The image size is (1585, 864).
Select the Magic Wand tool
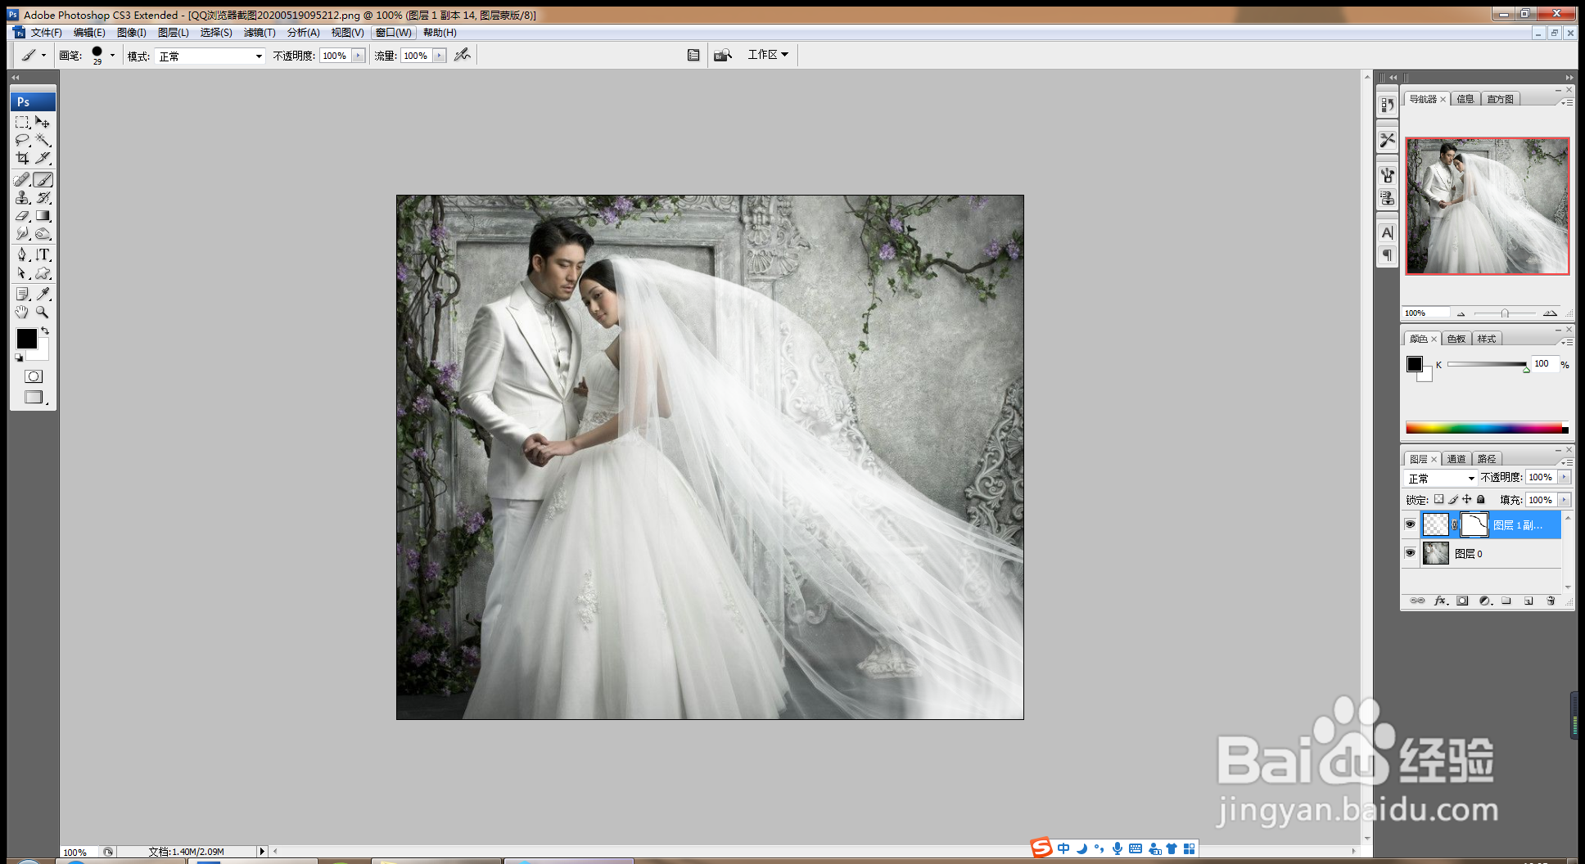coord(43,140)
